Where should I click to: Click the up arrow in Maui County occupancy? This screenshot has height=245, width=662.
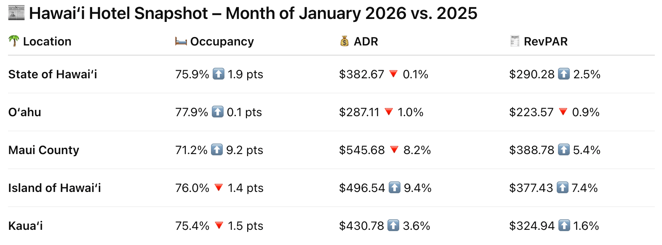pos(217,150)
